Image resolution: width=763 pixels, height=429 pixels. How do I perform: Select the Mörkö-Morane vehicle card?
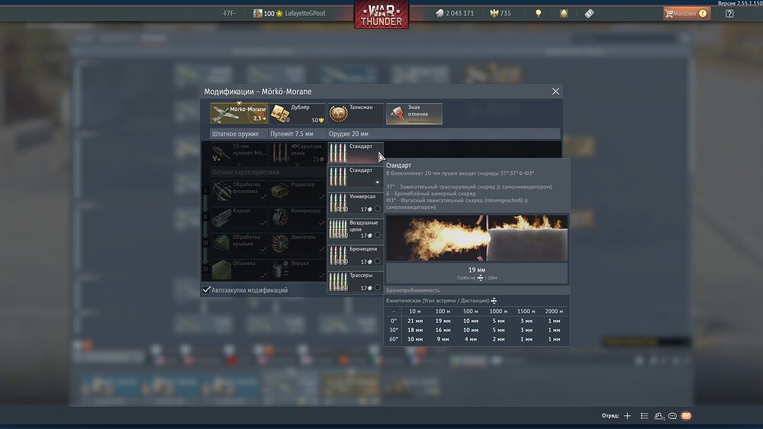(x=239, y=114)
